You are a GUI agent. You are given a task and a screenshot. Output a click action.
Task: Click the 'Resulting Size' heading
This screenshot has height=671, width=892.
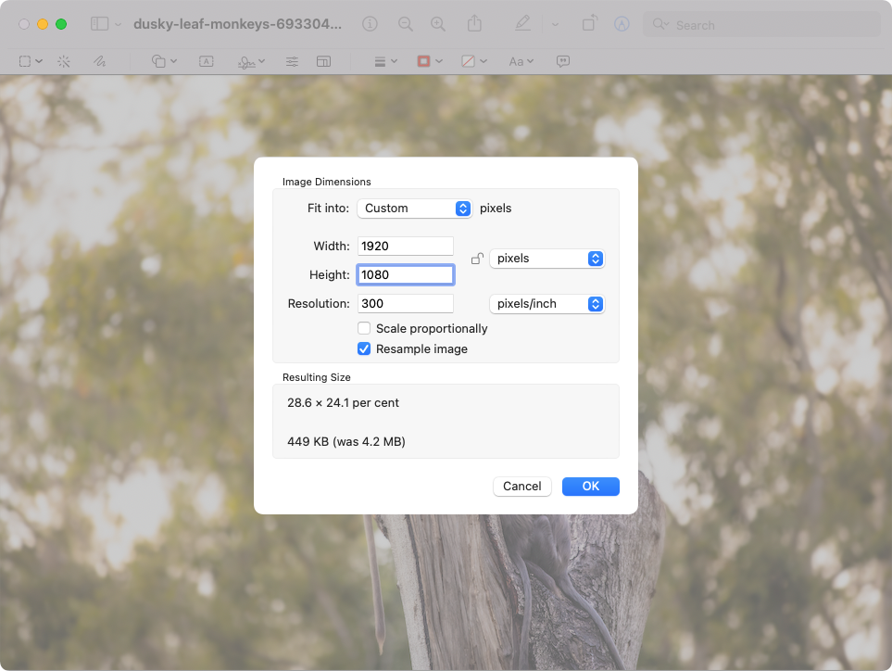click(316, 378)
